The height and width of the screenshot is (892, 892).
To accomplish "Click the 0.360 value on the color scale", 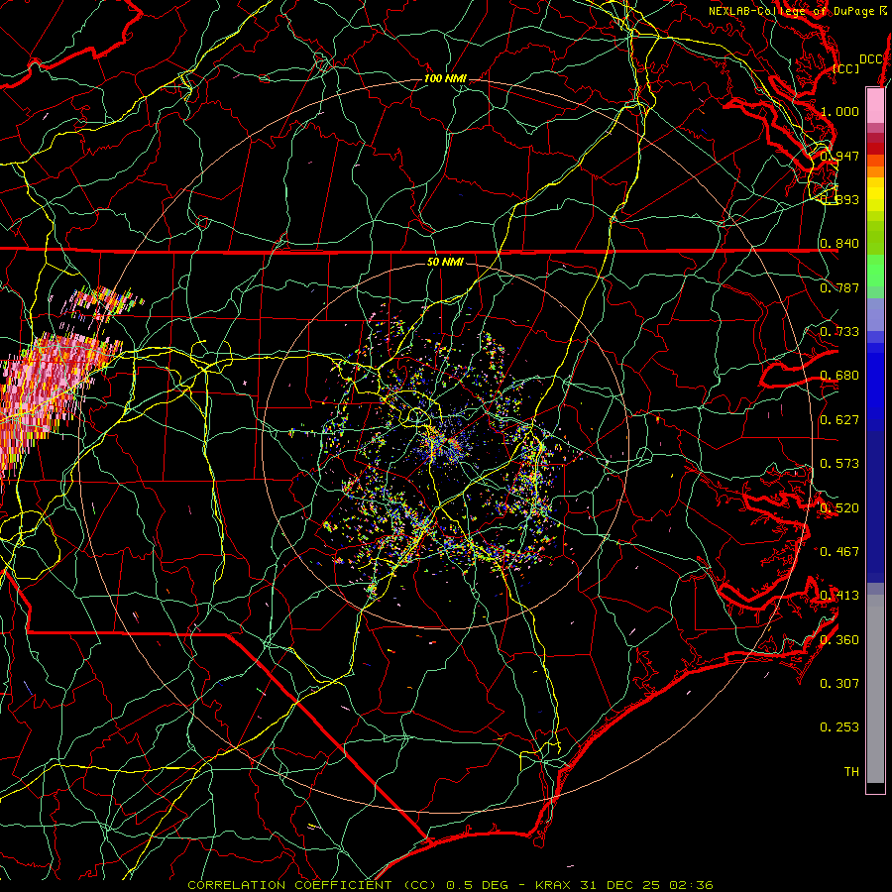I will point(839,640).
